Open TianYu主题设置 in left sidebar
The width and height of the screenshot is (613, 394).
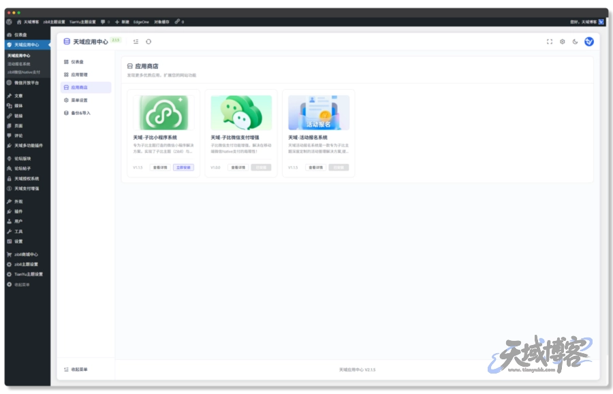pyautogui.click(x=27, y=274)
